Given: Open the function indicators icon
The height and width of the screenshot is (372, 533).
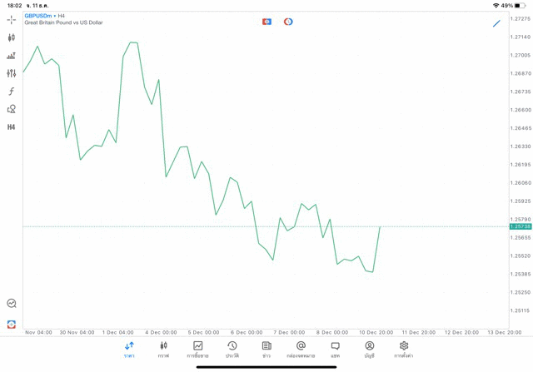Looking at the screenshot, I should coord(11,92).
